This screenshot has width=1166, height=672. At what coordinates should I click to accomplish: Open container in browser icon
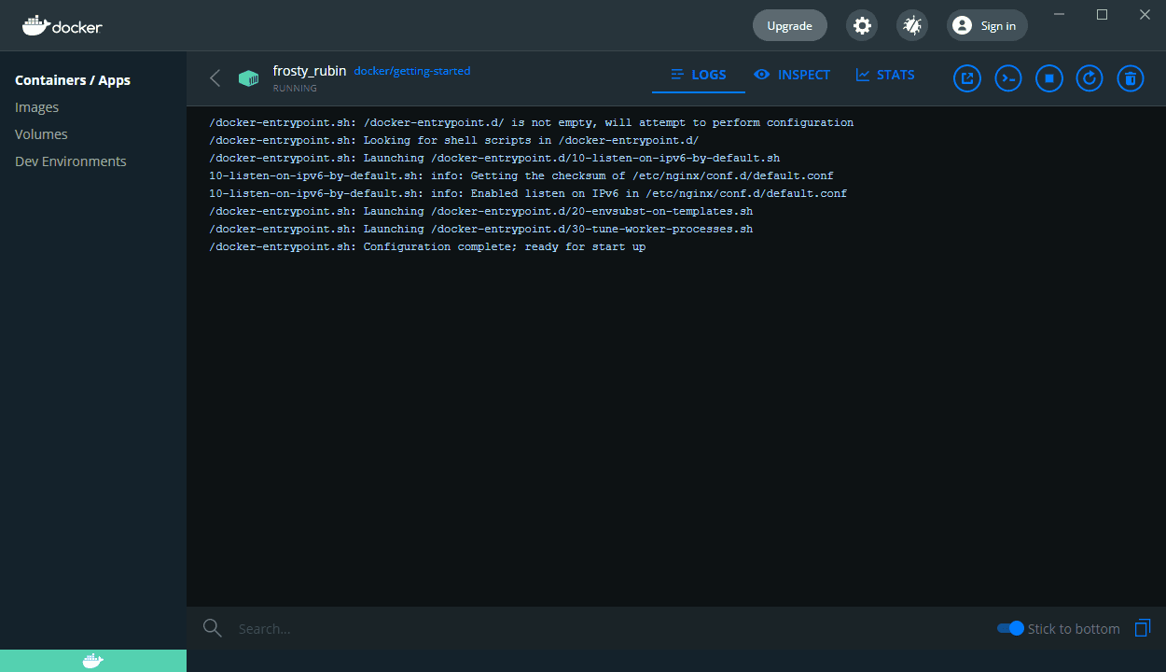click(967, 78)
